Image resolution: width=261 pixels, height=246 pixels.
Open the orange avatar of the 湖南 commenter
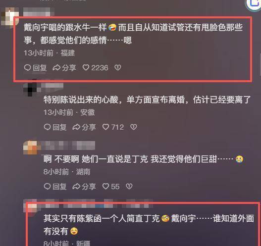[x=31, y=148]
